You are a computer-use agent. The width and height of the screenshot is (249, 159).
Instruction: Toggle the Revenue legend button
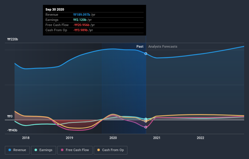tap(17, 150)
